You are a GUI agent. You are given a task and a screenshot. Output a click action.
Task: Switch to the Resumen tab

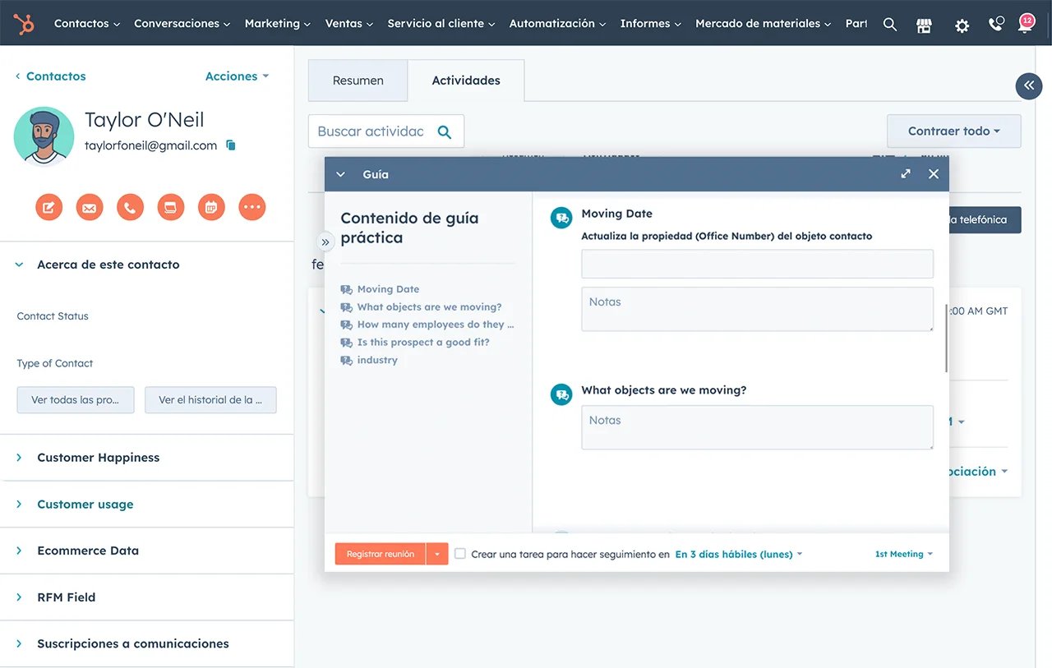358,81
